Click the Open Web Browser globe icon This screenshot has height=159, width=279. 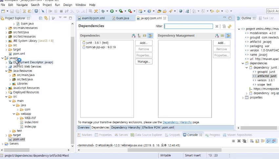181,11
